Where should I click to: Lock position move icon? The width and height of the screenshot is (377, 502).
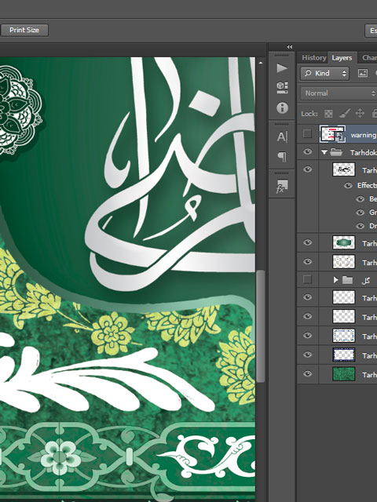360,113
